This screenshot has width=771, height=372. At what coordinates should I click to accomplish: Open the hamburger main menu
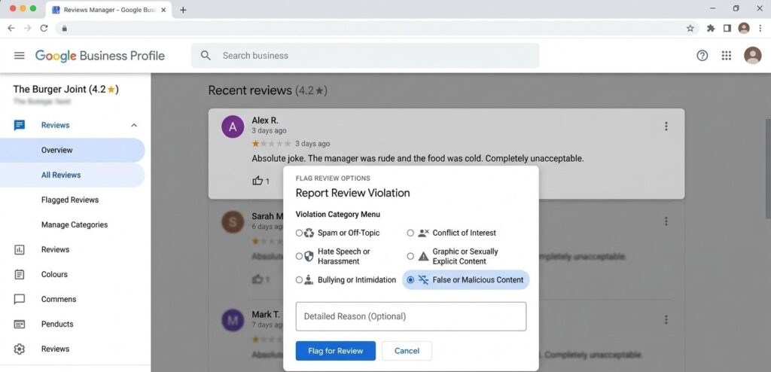click(19, 56)
